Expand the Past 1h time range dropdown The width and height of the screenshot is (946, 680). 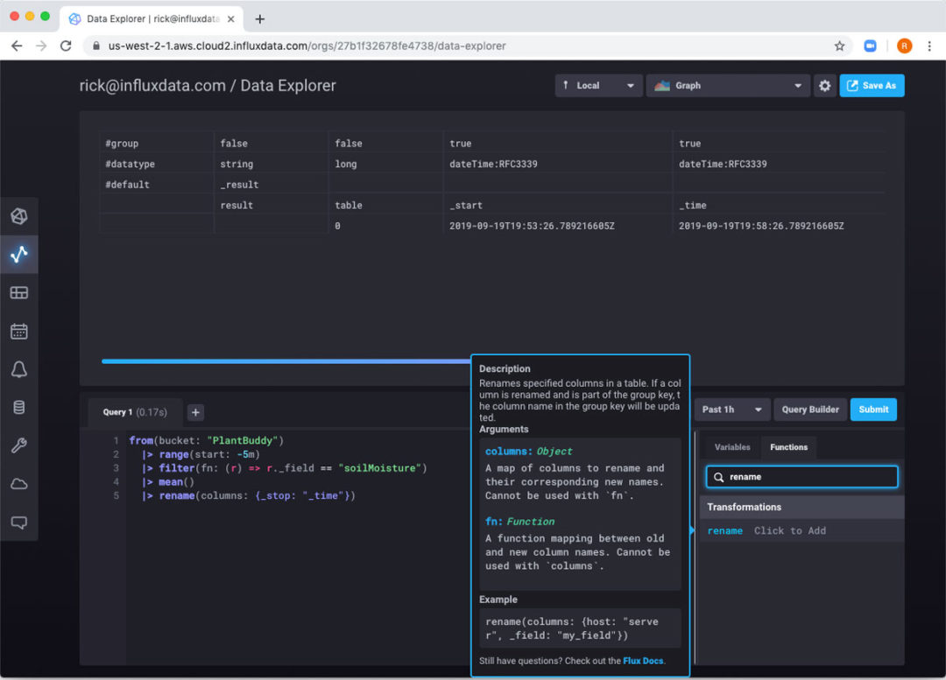point(732,410)
